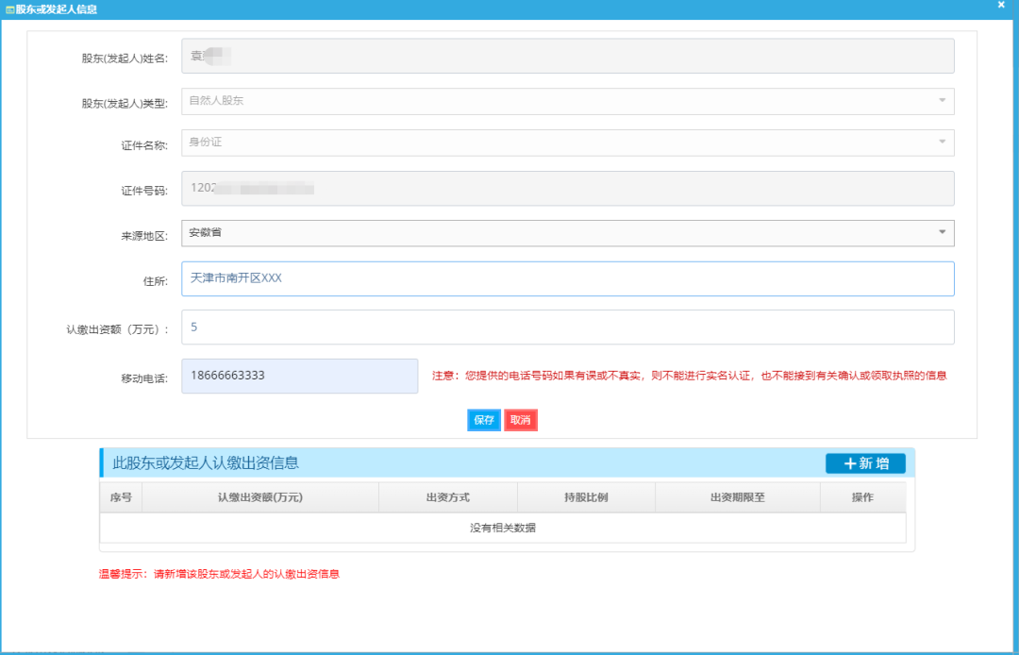This screenshot has height=655, width=1019.
Task: Click the 股东(发起人)姓名 label
Action: click(x=125, y=59)
